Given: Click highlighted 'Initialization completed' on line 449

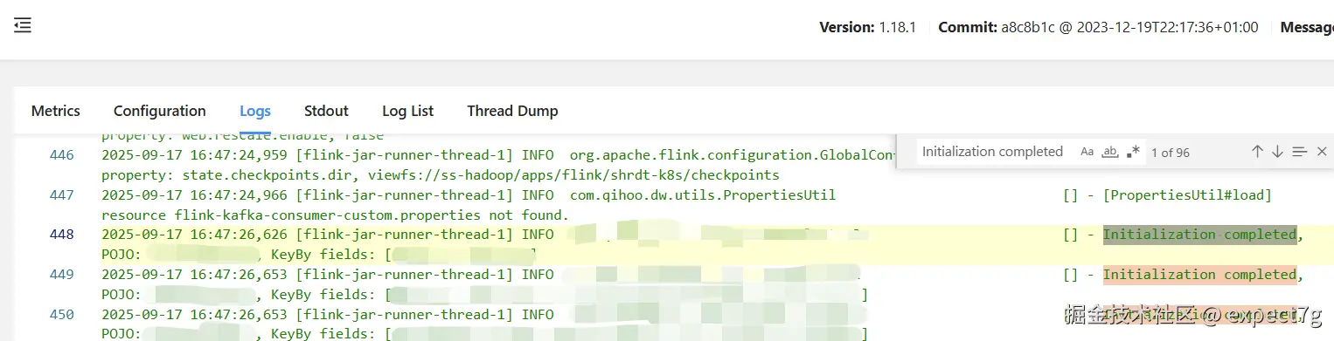Looking at the screenshot, I should point(1199,275).
